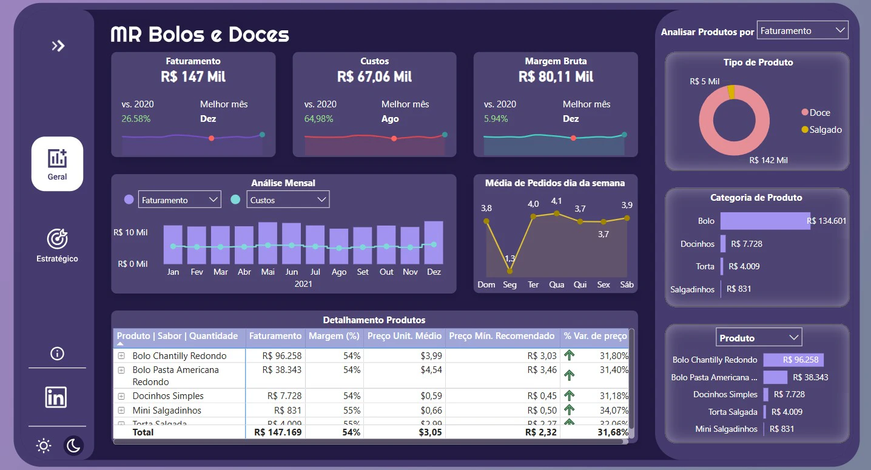Sort by Produto | Sabor | Quantidade column header
The height and width of the screenshot is (470, 871).
(x=180, y=337)
